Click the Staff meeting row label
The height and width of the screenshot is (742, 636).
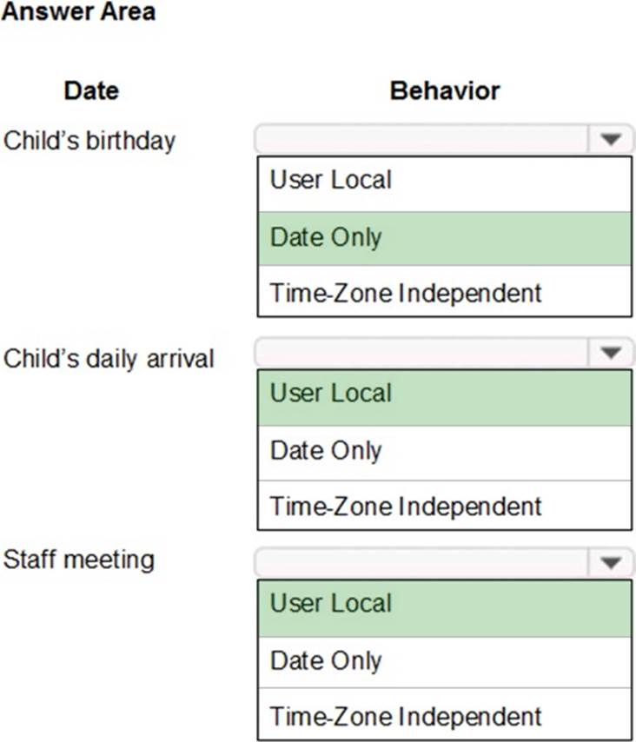(79, 560)
